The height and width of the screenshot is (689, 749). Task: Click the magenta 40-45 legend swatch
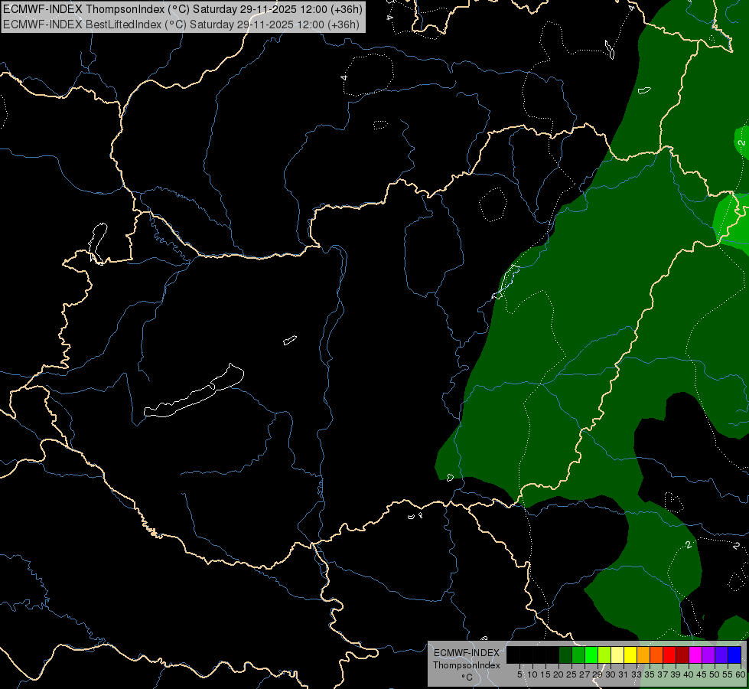tap(695, 655)
